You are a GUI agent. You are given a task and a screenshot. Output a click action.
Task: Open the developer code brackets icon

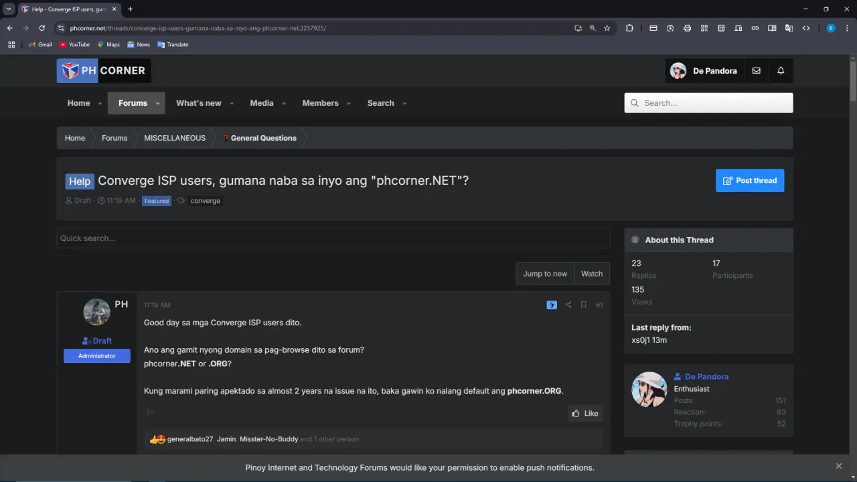[x=806, y=28]
